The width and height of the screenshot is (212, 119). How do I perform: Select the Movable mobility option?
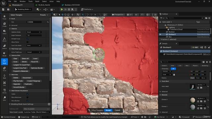pyautogui.click(x=203, y=78)
